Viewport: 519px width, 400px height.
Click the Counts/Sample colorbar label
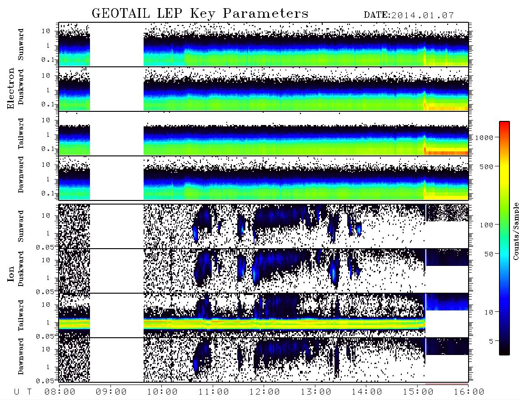(515, 231)
